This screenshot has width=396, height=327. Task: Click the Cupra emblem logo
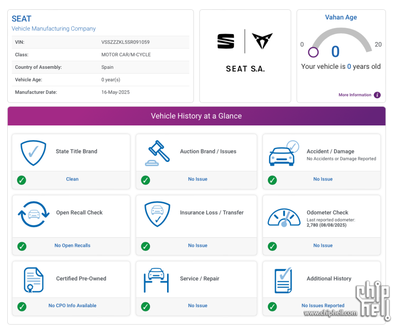[262, 41]
